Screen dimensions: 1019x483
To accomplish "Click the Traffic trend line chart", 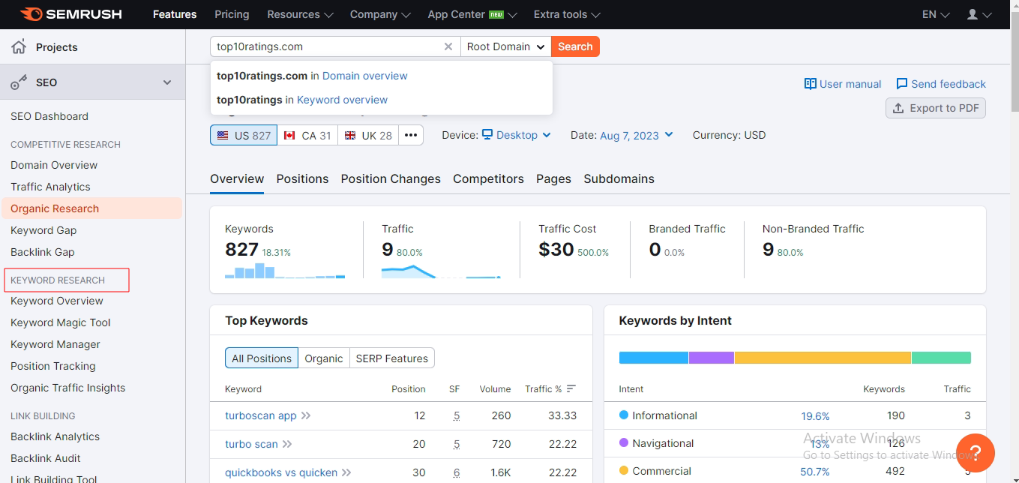I will pyautogui.click(x=441, y=271).
